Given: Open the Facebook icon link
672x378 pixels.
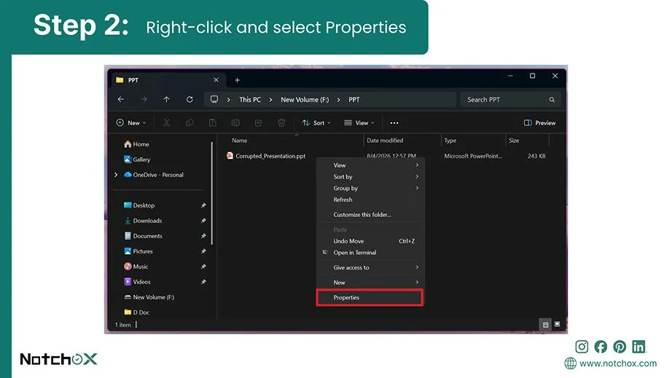Looking at the screenshot, I should pyautogui.click(x=601, y=347).
